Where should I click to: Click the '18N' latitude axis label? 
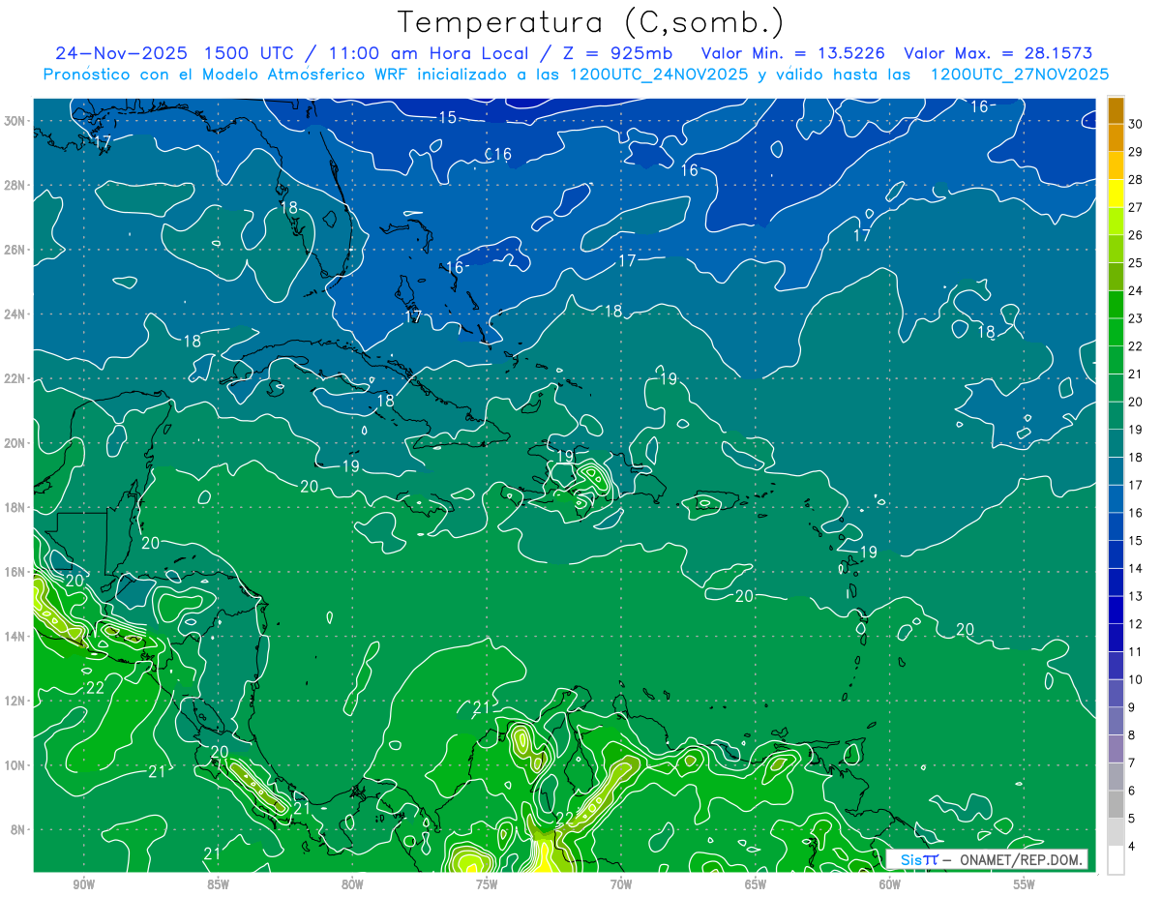16,508
